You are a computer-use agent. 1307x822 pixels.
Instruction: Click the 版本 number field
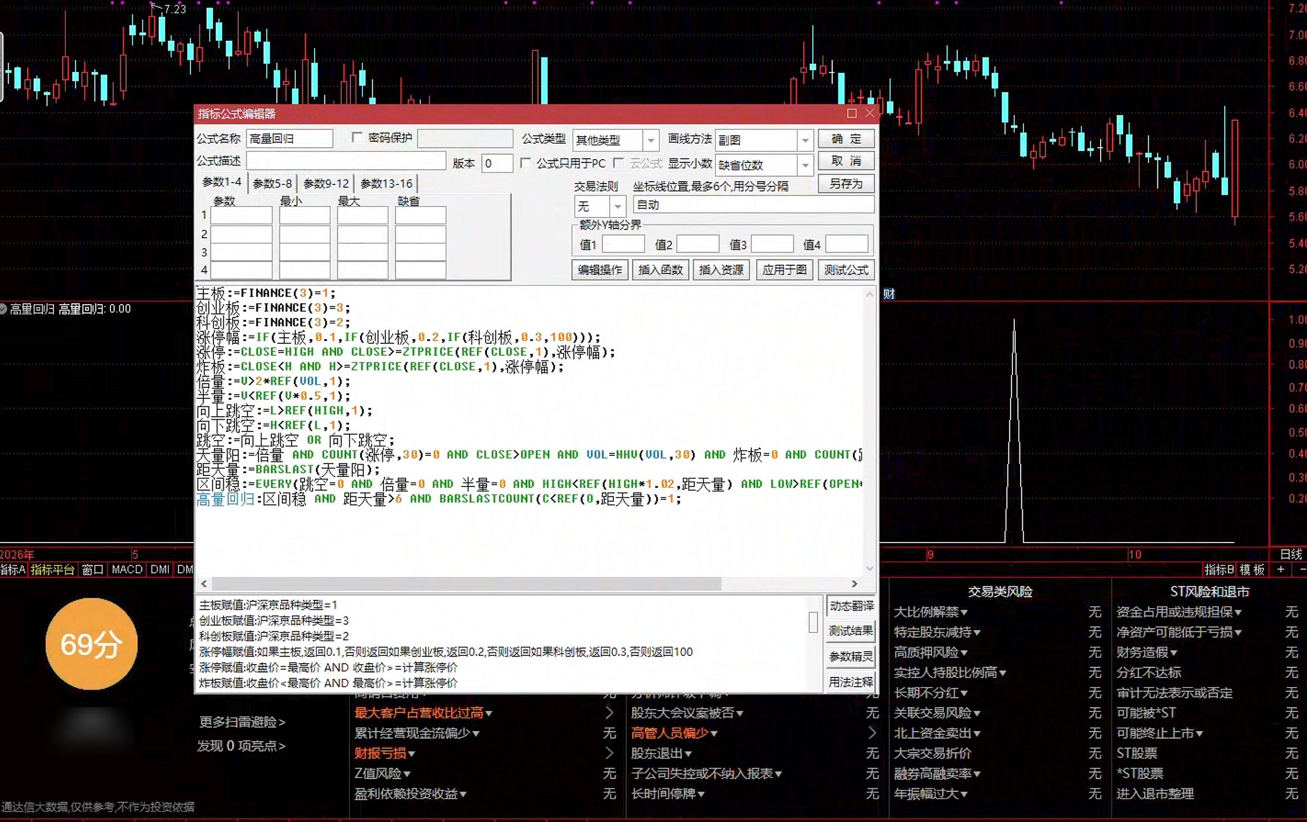coord(497,164)
